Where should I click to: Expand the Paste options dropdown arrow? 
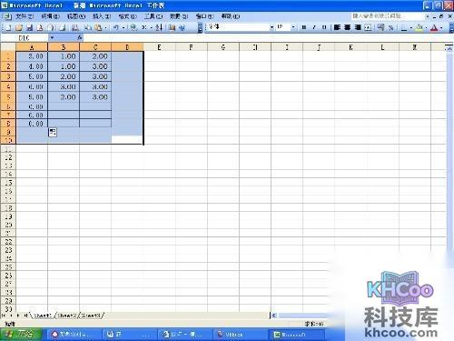(105, 28)
